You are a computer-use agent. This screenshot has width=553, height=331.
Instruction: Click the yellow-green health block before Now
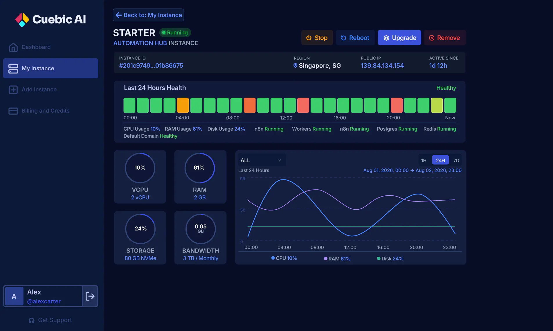437,105
